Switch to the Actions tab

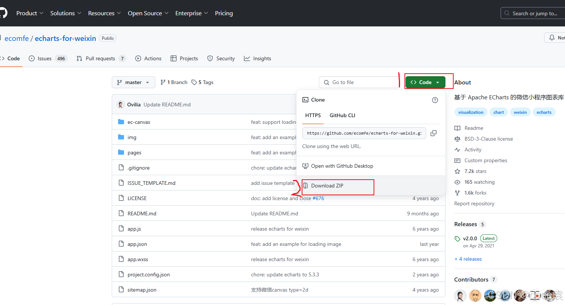[148, 58]
